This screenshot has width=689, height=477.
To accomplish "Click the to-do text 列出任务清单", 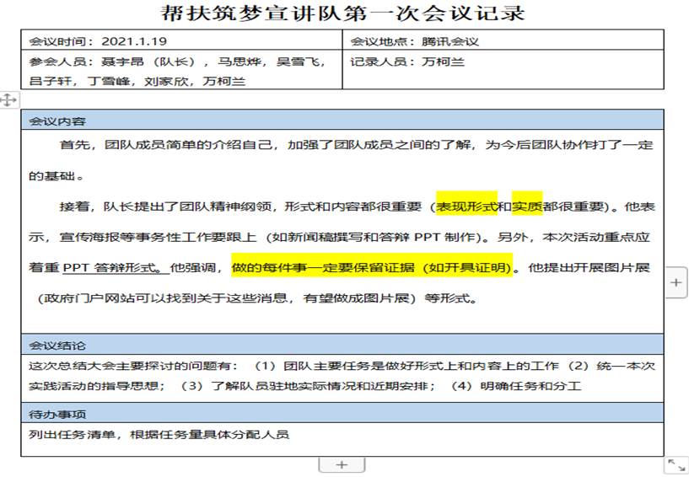I will point(159,435).
